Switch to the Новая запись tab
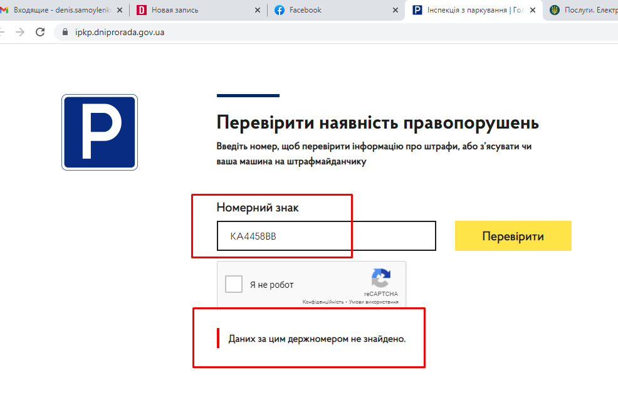 point(198,10)
